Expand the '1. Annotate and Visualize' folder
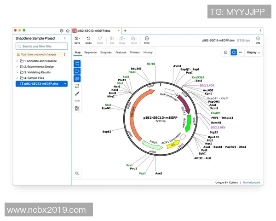This screenshot has width=276, height=221. [x=17, y=61]
